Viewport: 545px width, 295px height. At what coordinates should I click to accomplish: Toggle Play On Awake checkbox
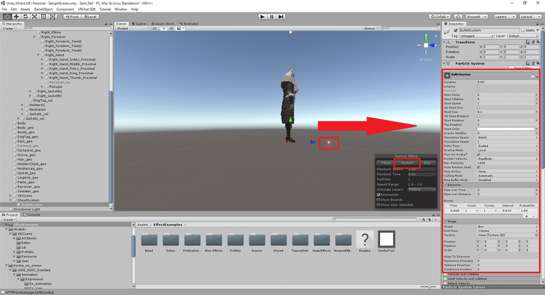[x=479, y=154]
